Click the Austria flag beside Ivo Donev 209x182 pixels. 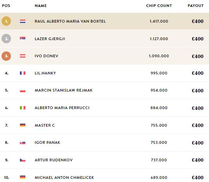coord(23,56)
